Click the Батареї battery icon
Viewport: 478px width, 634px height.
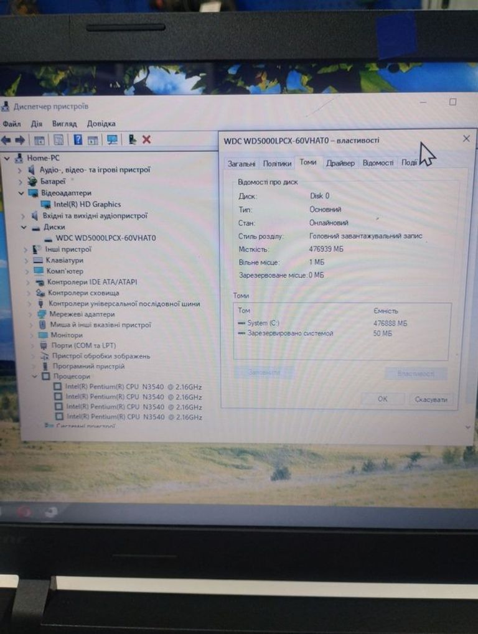tap(32, 182)
